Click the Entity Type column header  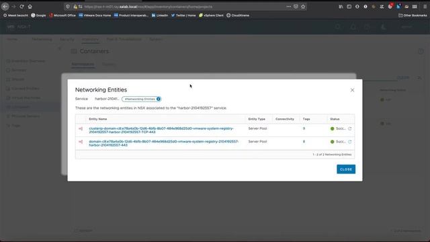pyautogui.click(x=257, y=119)
